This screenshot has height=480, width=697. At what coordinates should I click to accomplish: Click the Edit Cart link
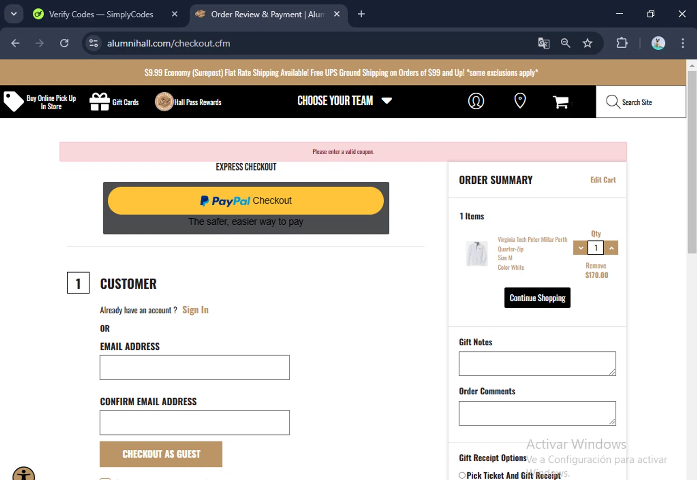[603, 180]
